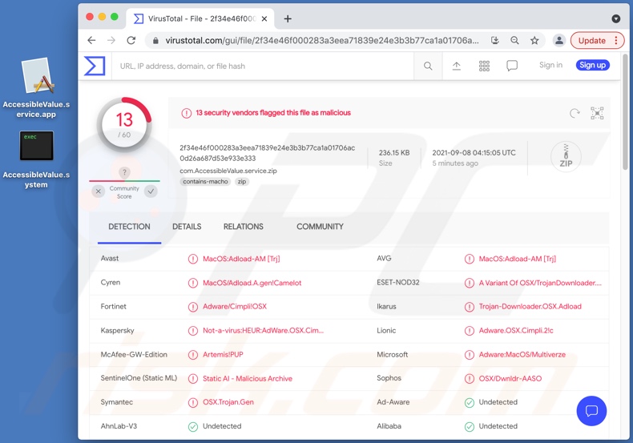
Task: Click the 13/60 detection score gauge
Action: pyautogui.click(x=124, y=125)
